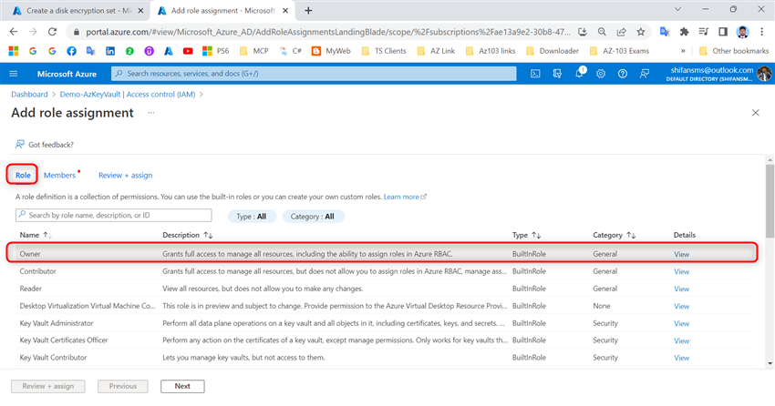Open the TS Clients bookmark folder
Viewport: 775px width, 406px height.
[384, 51]
